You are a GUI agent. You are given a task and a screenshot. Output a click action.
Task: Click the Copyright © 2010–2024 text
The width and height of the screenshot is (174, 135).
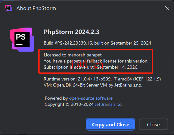click(x=69, y=104)
